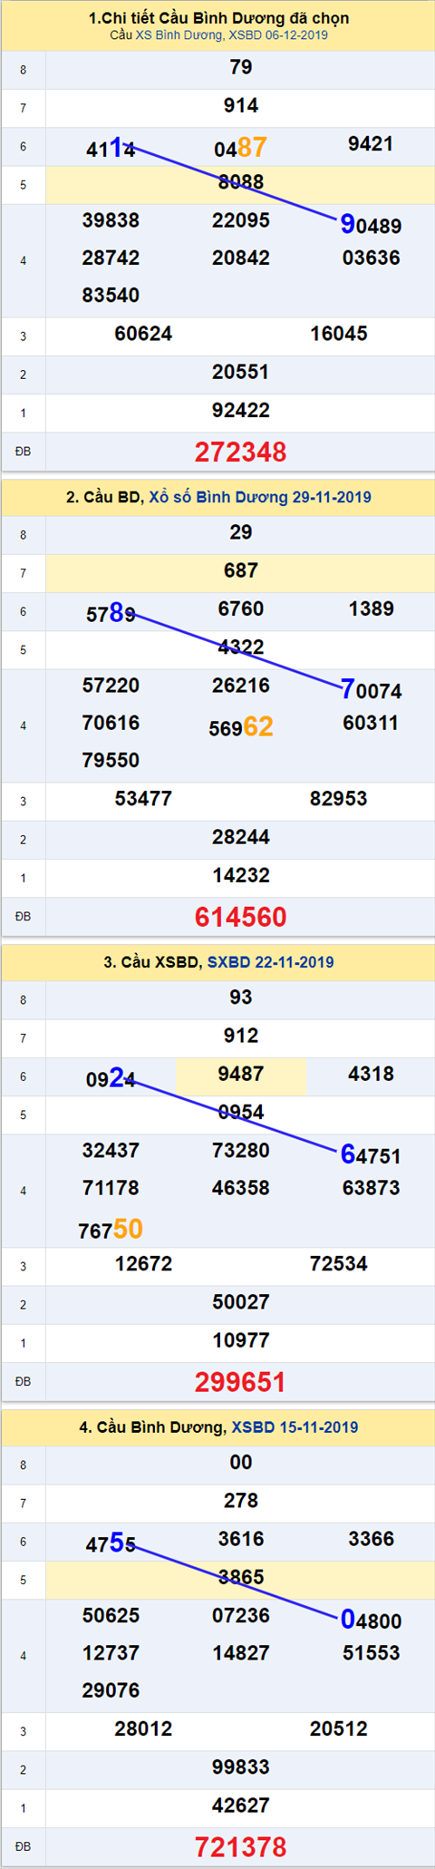Click the number 22095

(x=241, y=220)
